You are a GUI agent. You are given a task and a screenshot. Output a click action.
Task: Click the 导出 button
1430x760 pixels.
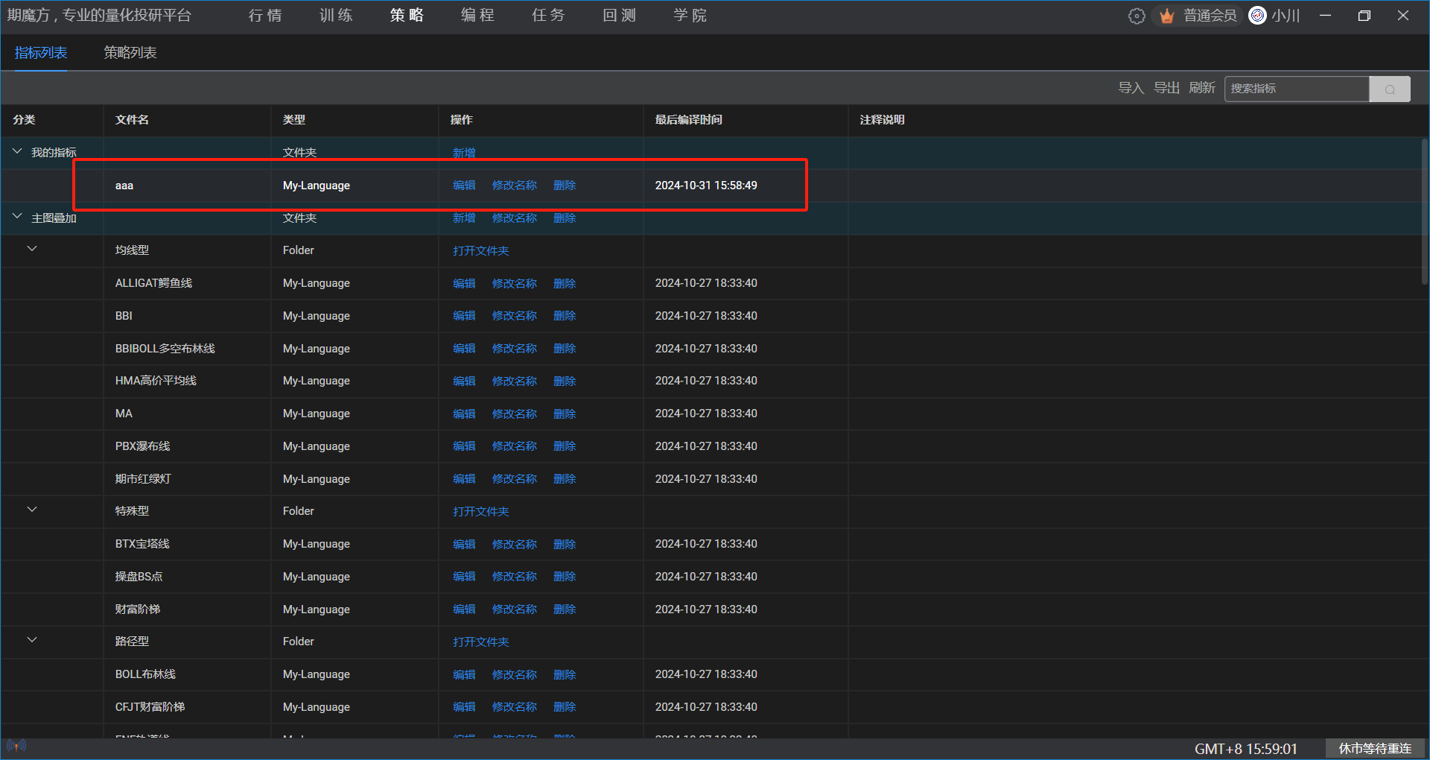(x=1166, y=88)
